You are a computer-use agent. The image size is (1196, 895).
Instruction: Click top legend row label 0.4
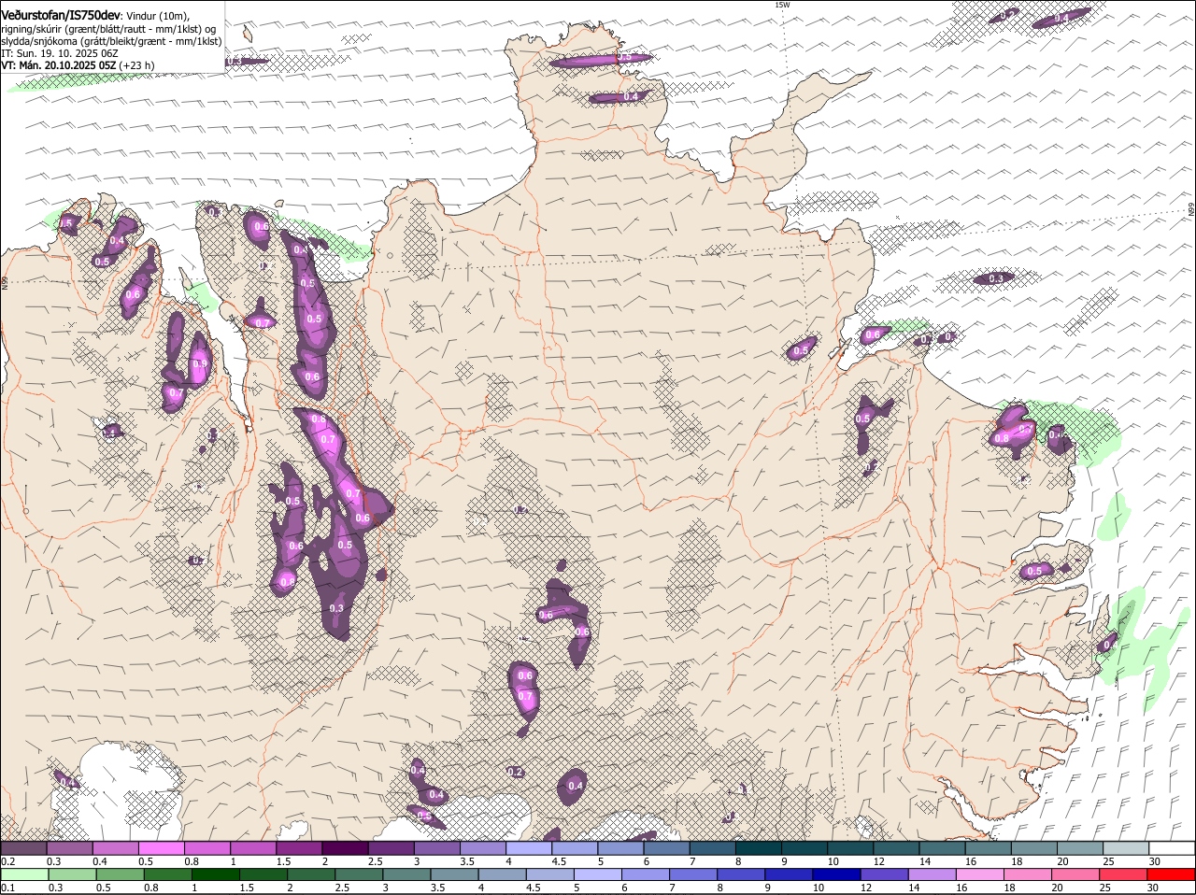[100, 861]
